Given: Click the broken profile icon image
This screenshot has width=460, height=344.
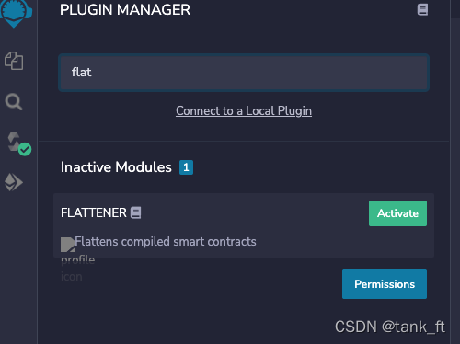Looking at the screenshot, I should [68, 245].
